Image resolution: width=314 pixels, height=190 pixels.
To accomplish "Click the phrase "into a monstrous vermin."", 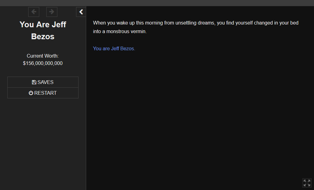I will (120, 32).
